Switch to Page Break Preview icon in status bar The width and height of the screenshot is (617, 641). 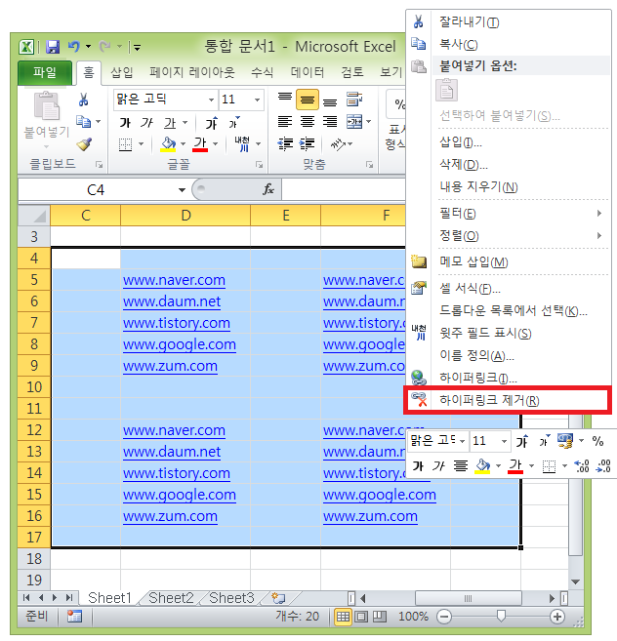[x=380, y=616]
